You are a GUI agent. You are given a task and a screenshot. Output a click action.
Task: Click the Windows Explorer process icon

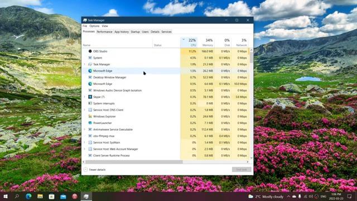pyautogui.click(x=90, y=117)
